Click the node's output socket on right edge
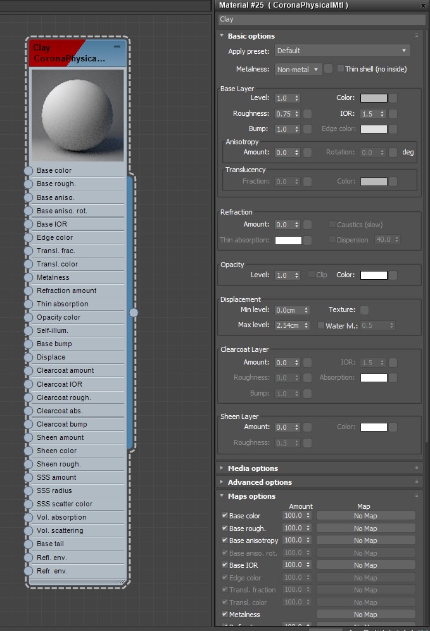The width and height of the screenshot is (430, 631). point(134,313)
